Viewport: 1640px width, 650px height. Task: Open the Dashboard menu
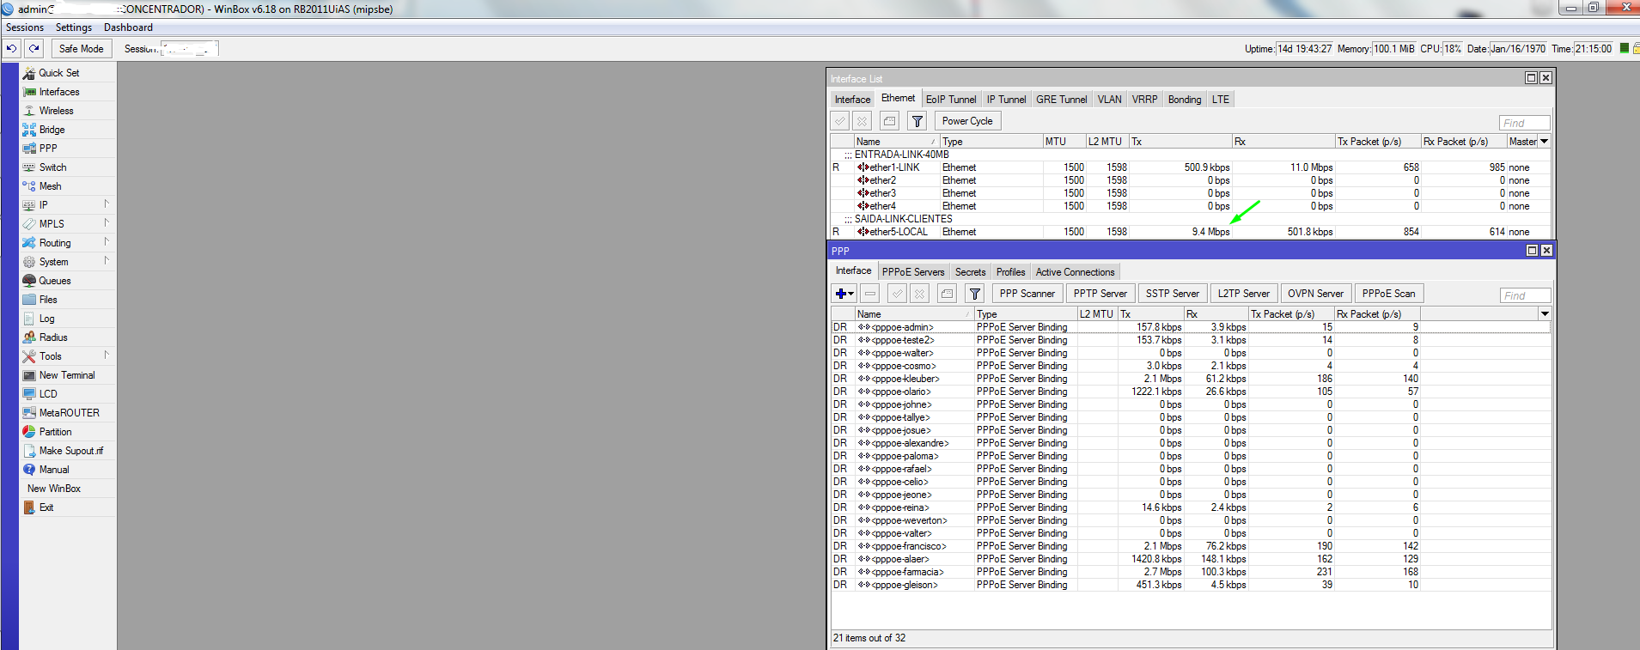[128, 27]
